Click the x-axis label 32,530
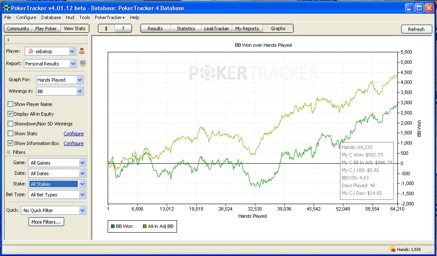Image resolution: width=437 pixels, height=256 pixels. click(254, 209)
